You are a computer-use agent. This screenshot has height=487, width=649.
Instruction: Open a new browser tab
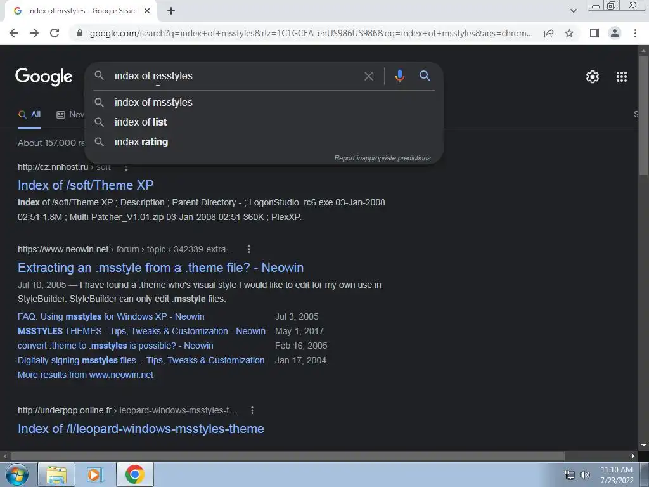[171, 11]
